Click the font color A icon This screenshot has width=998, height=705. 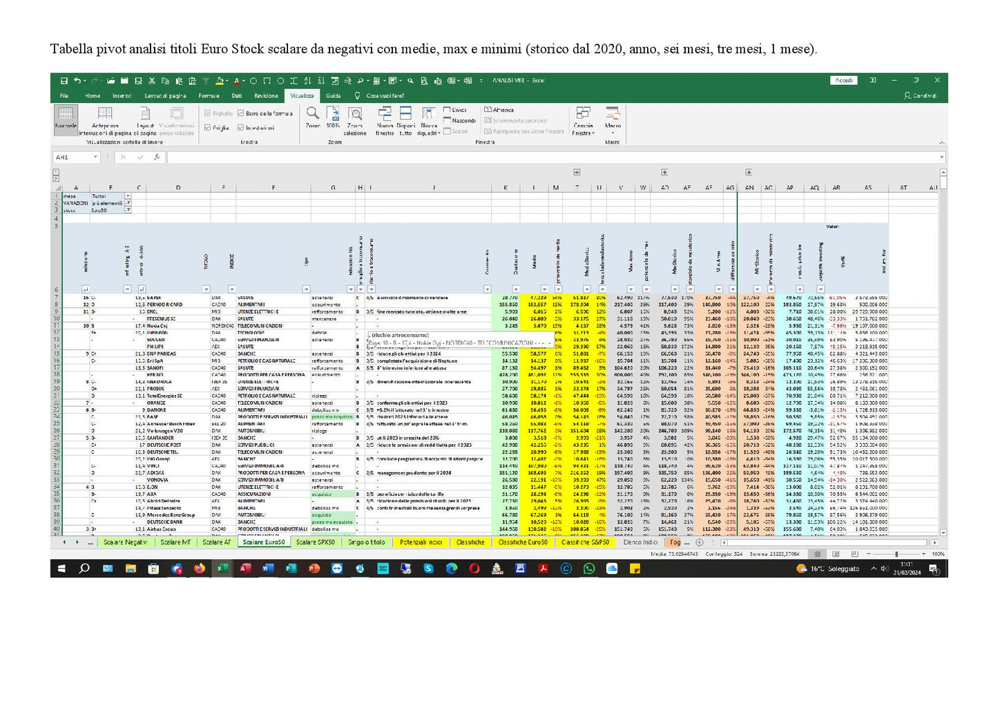pos(236,81)
